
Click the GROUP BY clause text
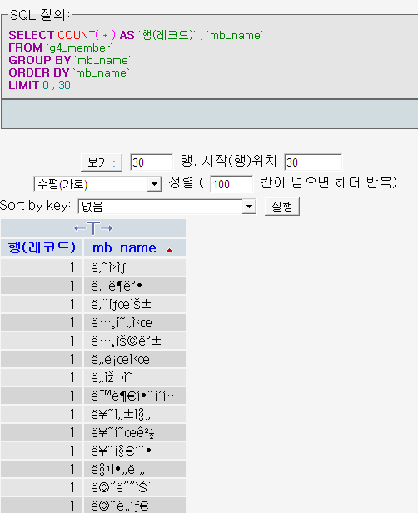tap(40, 60)
